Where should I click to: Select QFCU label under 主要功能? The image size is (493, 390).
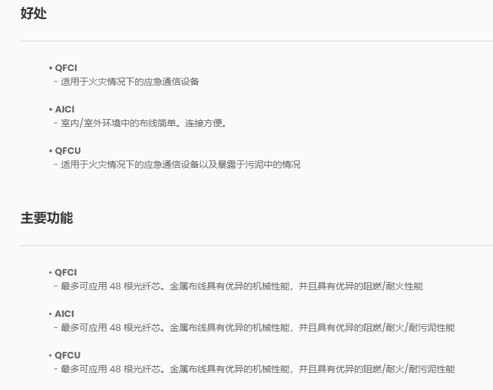(x=68, y=355)
